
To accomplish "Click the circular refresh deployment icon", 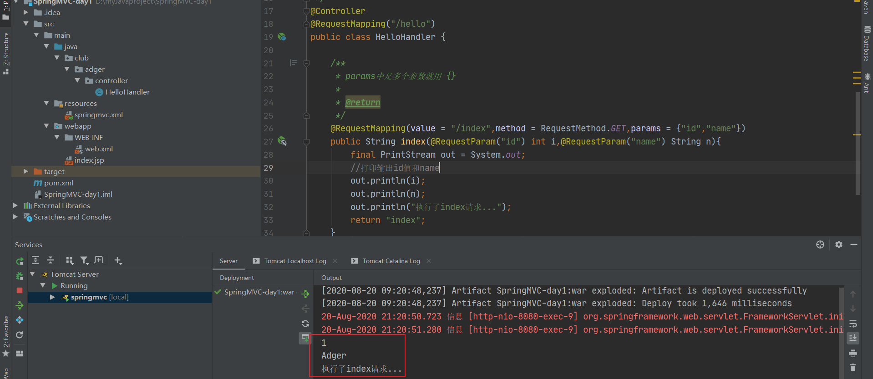I will (305, 324).
